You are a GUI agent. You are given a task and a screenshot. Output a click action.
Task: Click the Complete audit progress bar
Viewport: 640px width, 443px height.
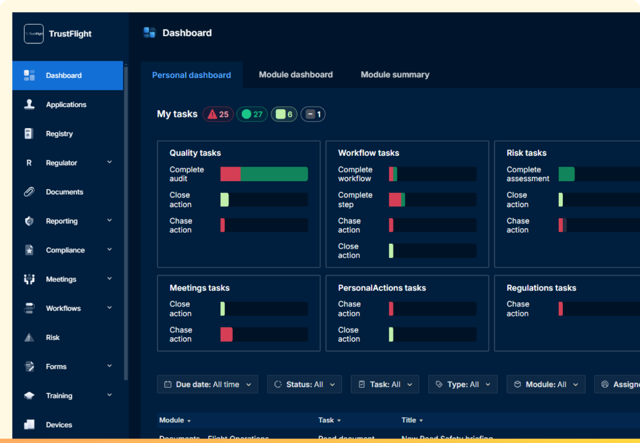(x=264, y=174)
